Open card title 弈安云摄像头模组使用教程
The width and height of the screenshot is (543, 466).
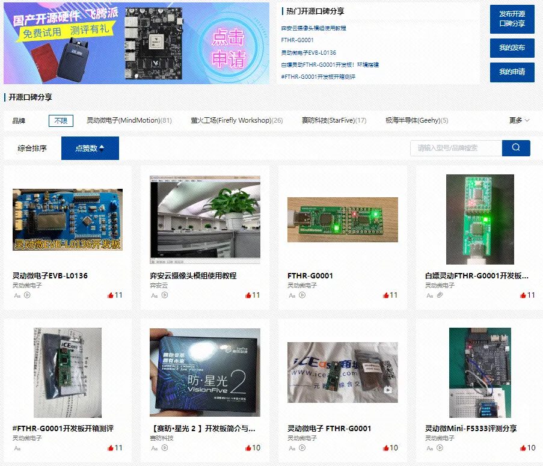click(x=193, y=275)
